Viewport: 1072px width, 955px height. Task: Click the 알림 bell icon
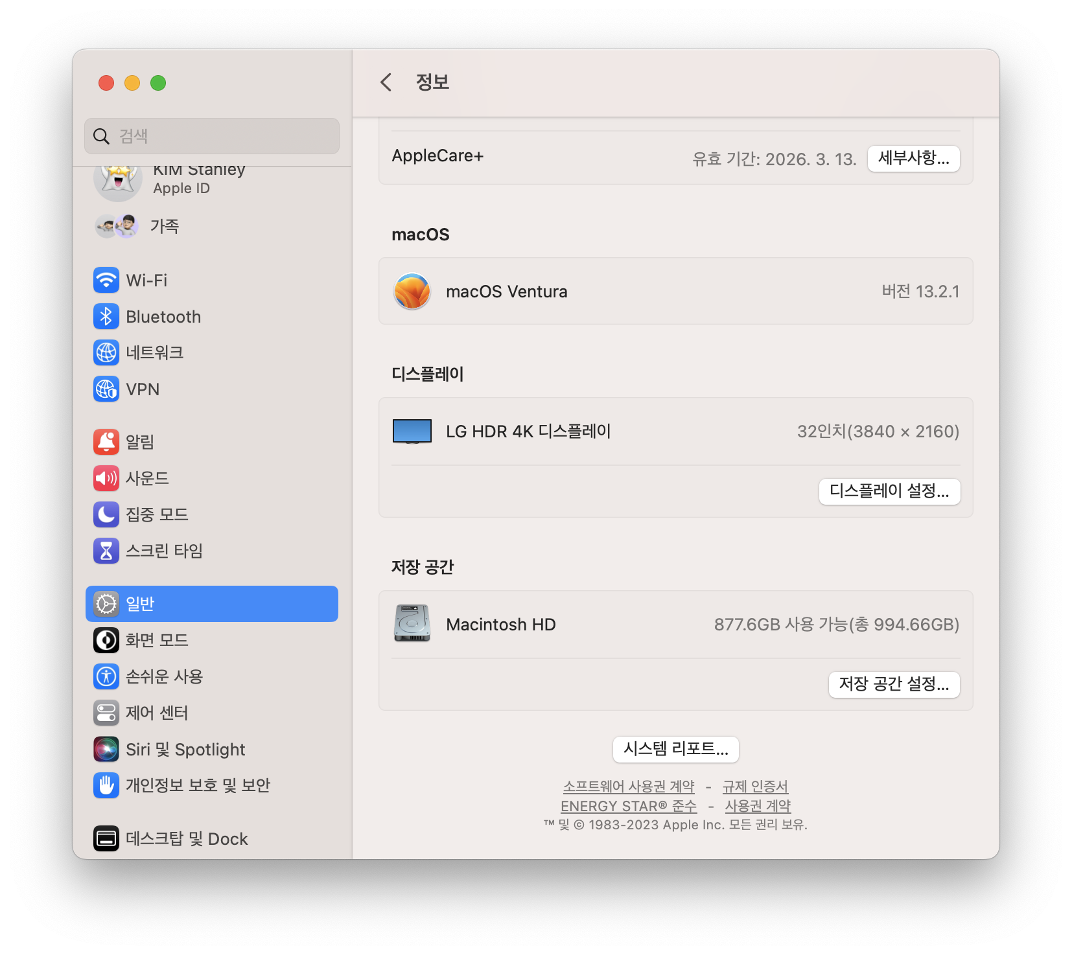pos(106,442)
